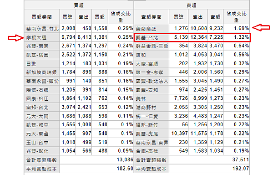
Task: Select the 康和 seller broker name
Action: pyautogui.click(x=141, y=55)
